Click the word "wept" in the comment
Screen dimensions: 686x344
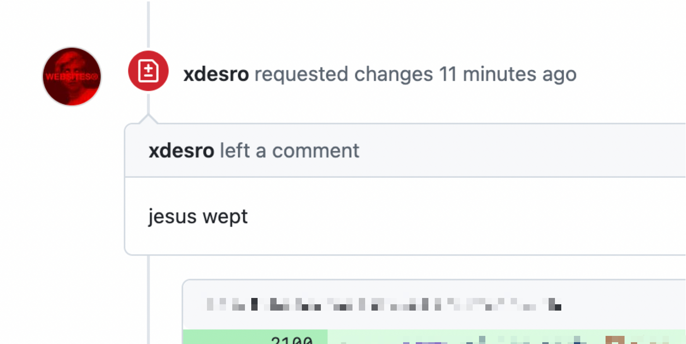click(x=225, y=217)
